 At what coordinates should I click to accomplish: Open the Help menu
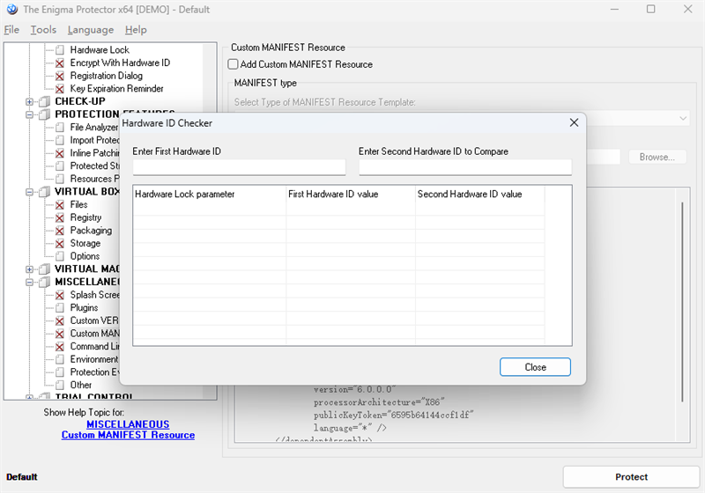click(136, 30)
